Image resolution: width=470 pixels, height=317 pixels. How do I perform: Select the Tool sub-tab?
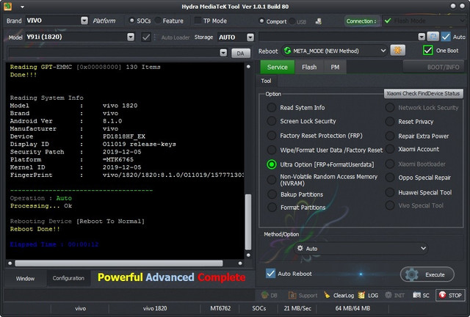[x=266, y=81]
